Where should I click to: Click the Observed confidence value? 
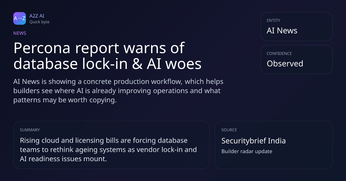tap(285, 63)
